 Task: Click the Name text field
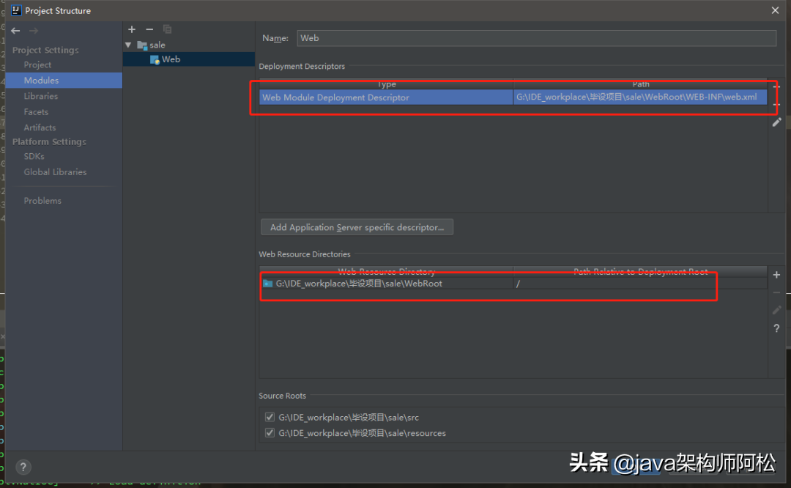(535, 38)
